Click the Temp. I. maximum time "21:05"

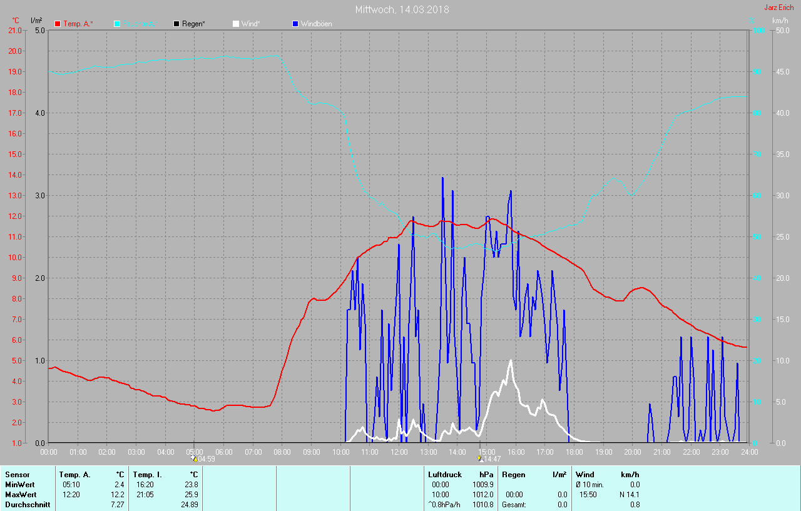pos(145,495)
